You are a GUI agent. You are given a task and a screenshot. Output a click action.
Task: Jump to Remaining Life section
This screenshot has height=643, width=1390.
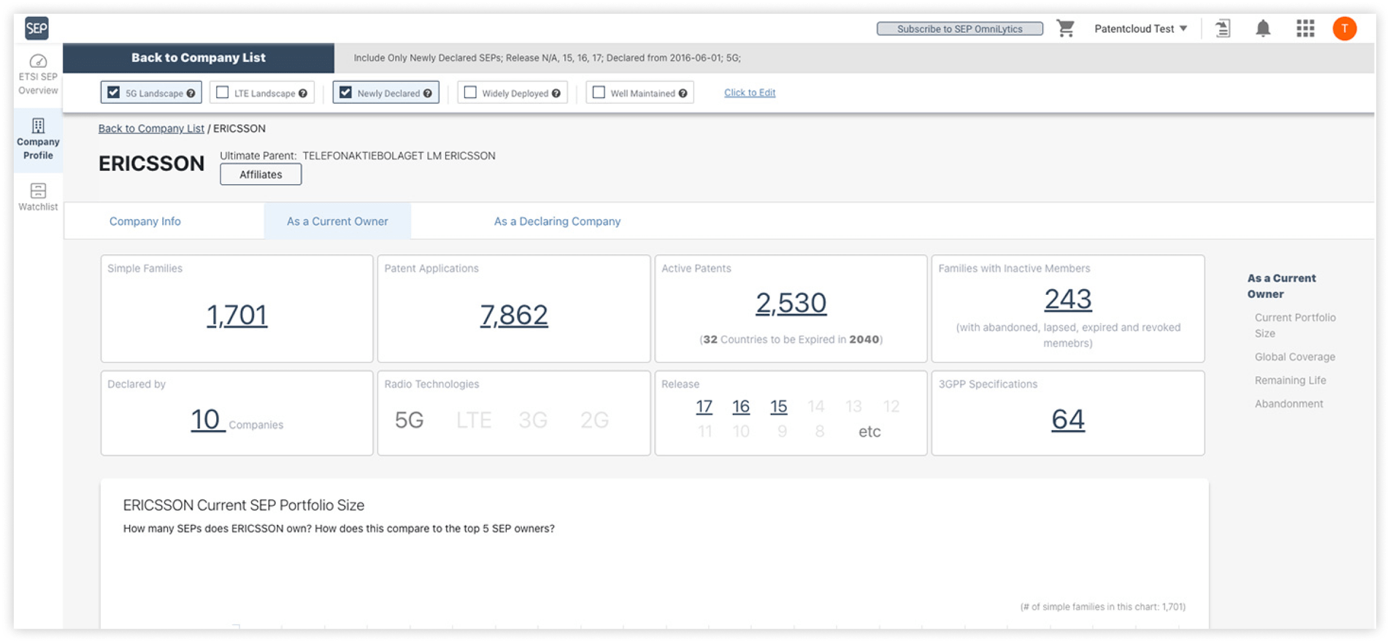coord(1290,380)
